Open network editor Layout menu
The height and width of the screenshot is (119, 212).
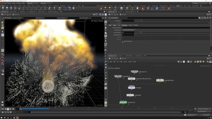pyautogui.click(x=130, y=62)
